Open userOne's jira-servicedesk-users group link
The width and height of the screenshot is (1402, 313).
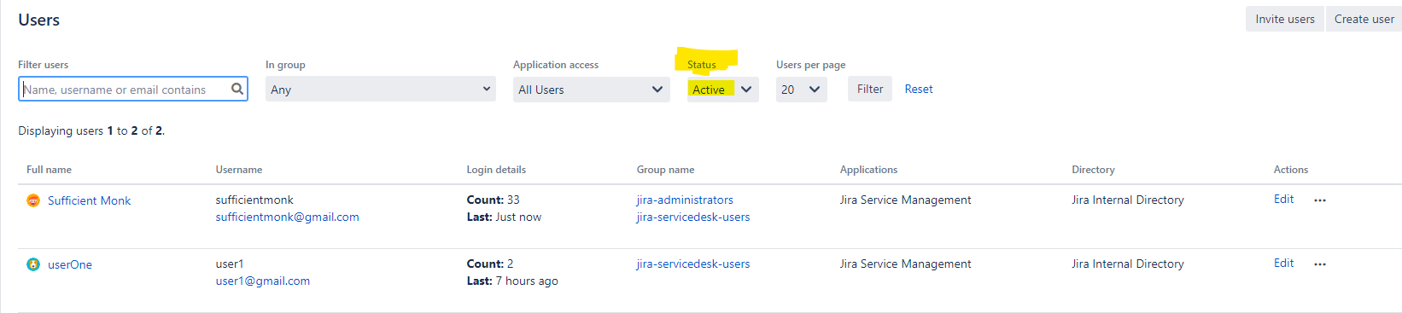693,264
